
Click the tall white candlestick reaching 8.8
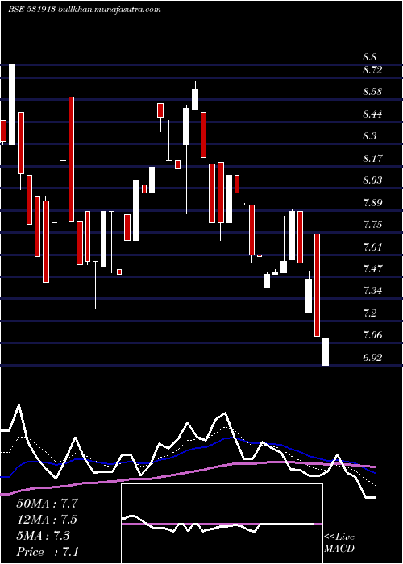pyautogui.click(x=12, y=105)
